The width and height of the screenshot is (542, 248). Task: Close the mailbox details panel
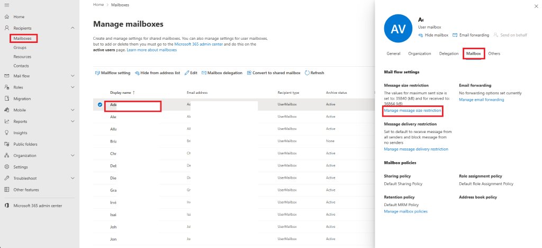[x=536, y=6]
